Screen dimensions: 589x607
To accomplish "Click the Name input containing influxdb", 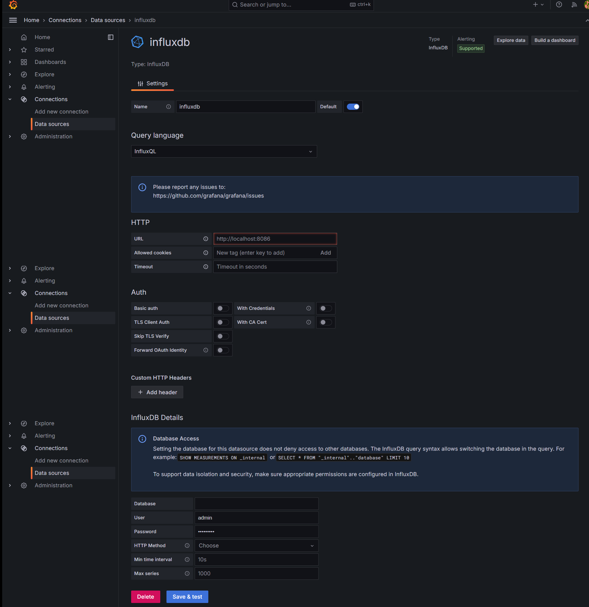I will [x=246, y=107].
